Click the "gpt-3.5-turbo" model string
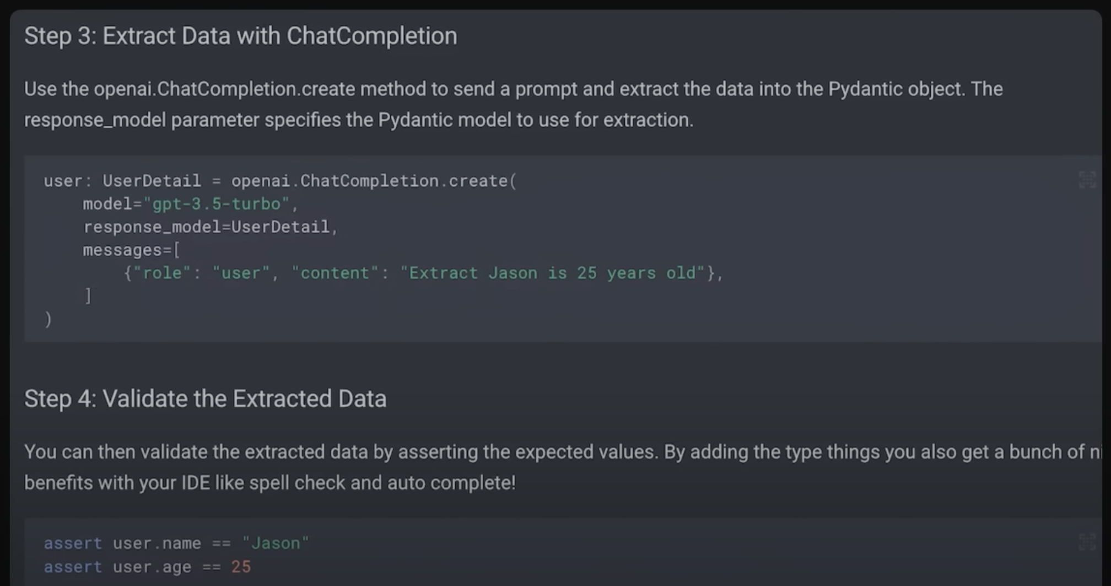 click(216, 204)
